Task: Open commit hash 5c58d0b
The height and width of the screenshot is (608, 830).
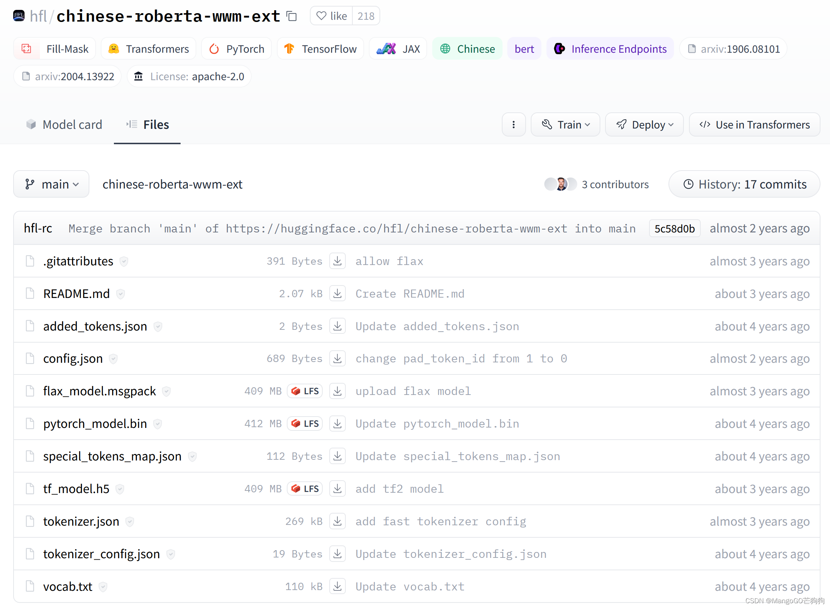Action: click(x=675, y=228)
